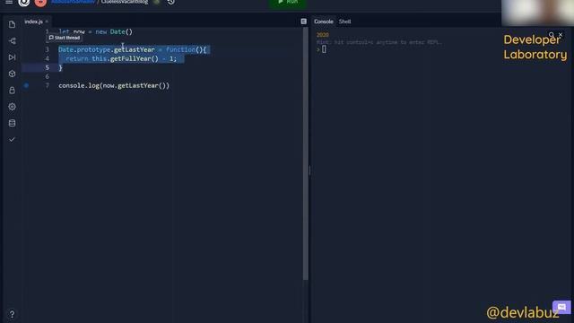Click the console prompt input

click(x=324, y=49)
